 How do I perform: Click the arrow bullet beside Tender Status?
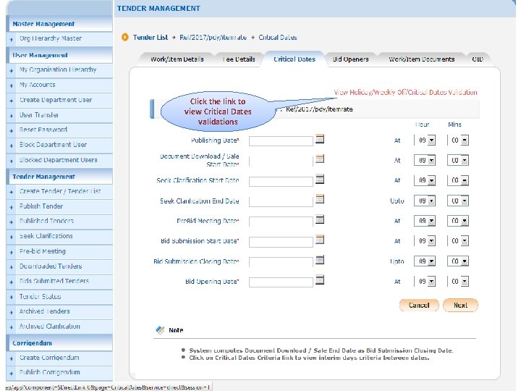pyautogui.click(x=12, y=298)
